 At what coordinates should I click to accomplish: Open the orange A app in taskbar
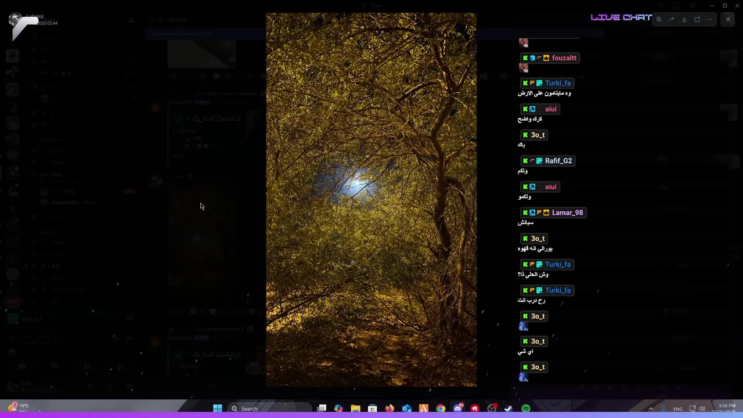click(424, 409)
